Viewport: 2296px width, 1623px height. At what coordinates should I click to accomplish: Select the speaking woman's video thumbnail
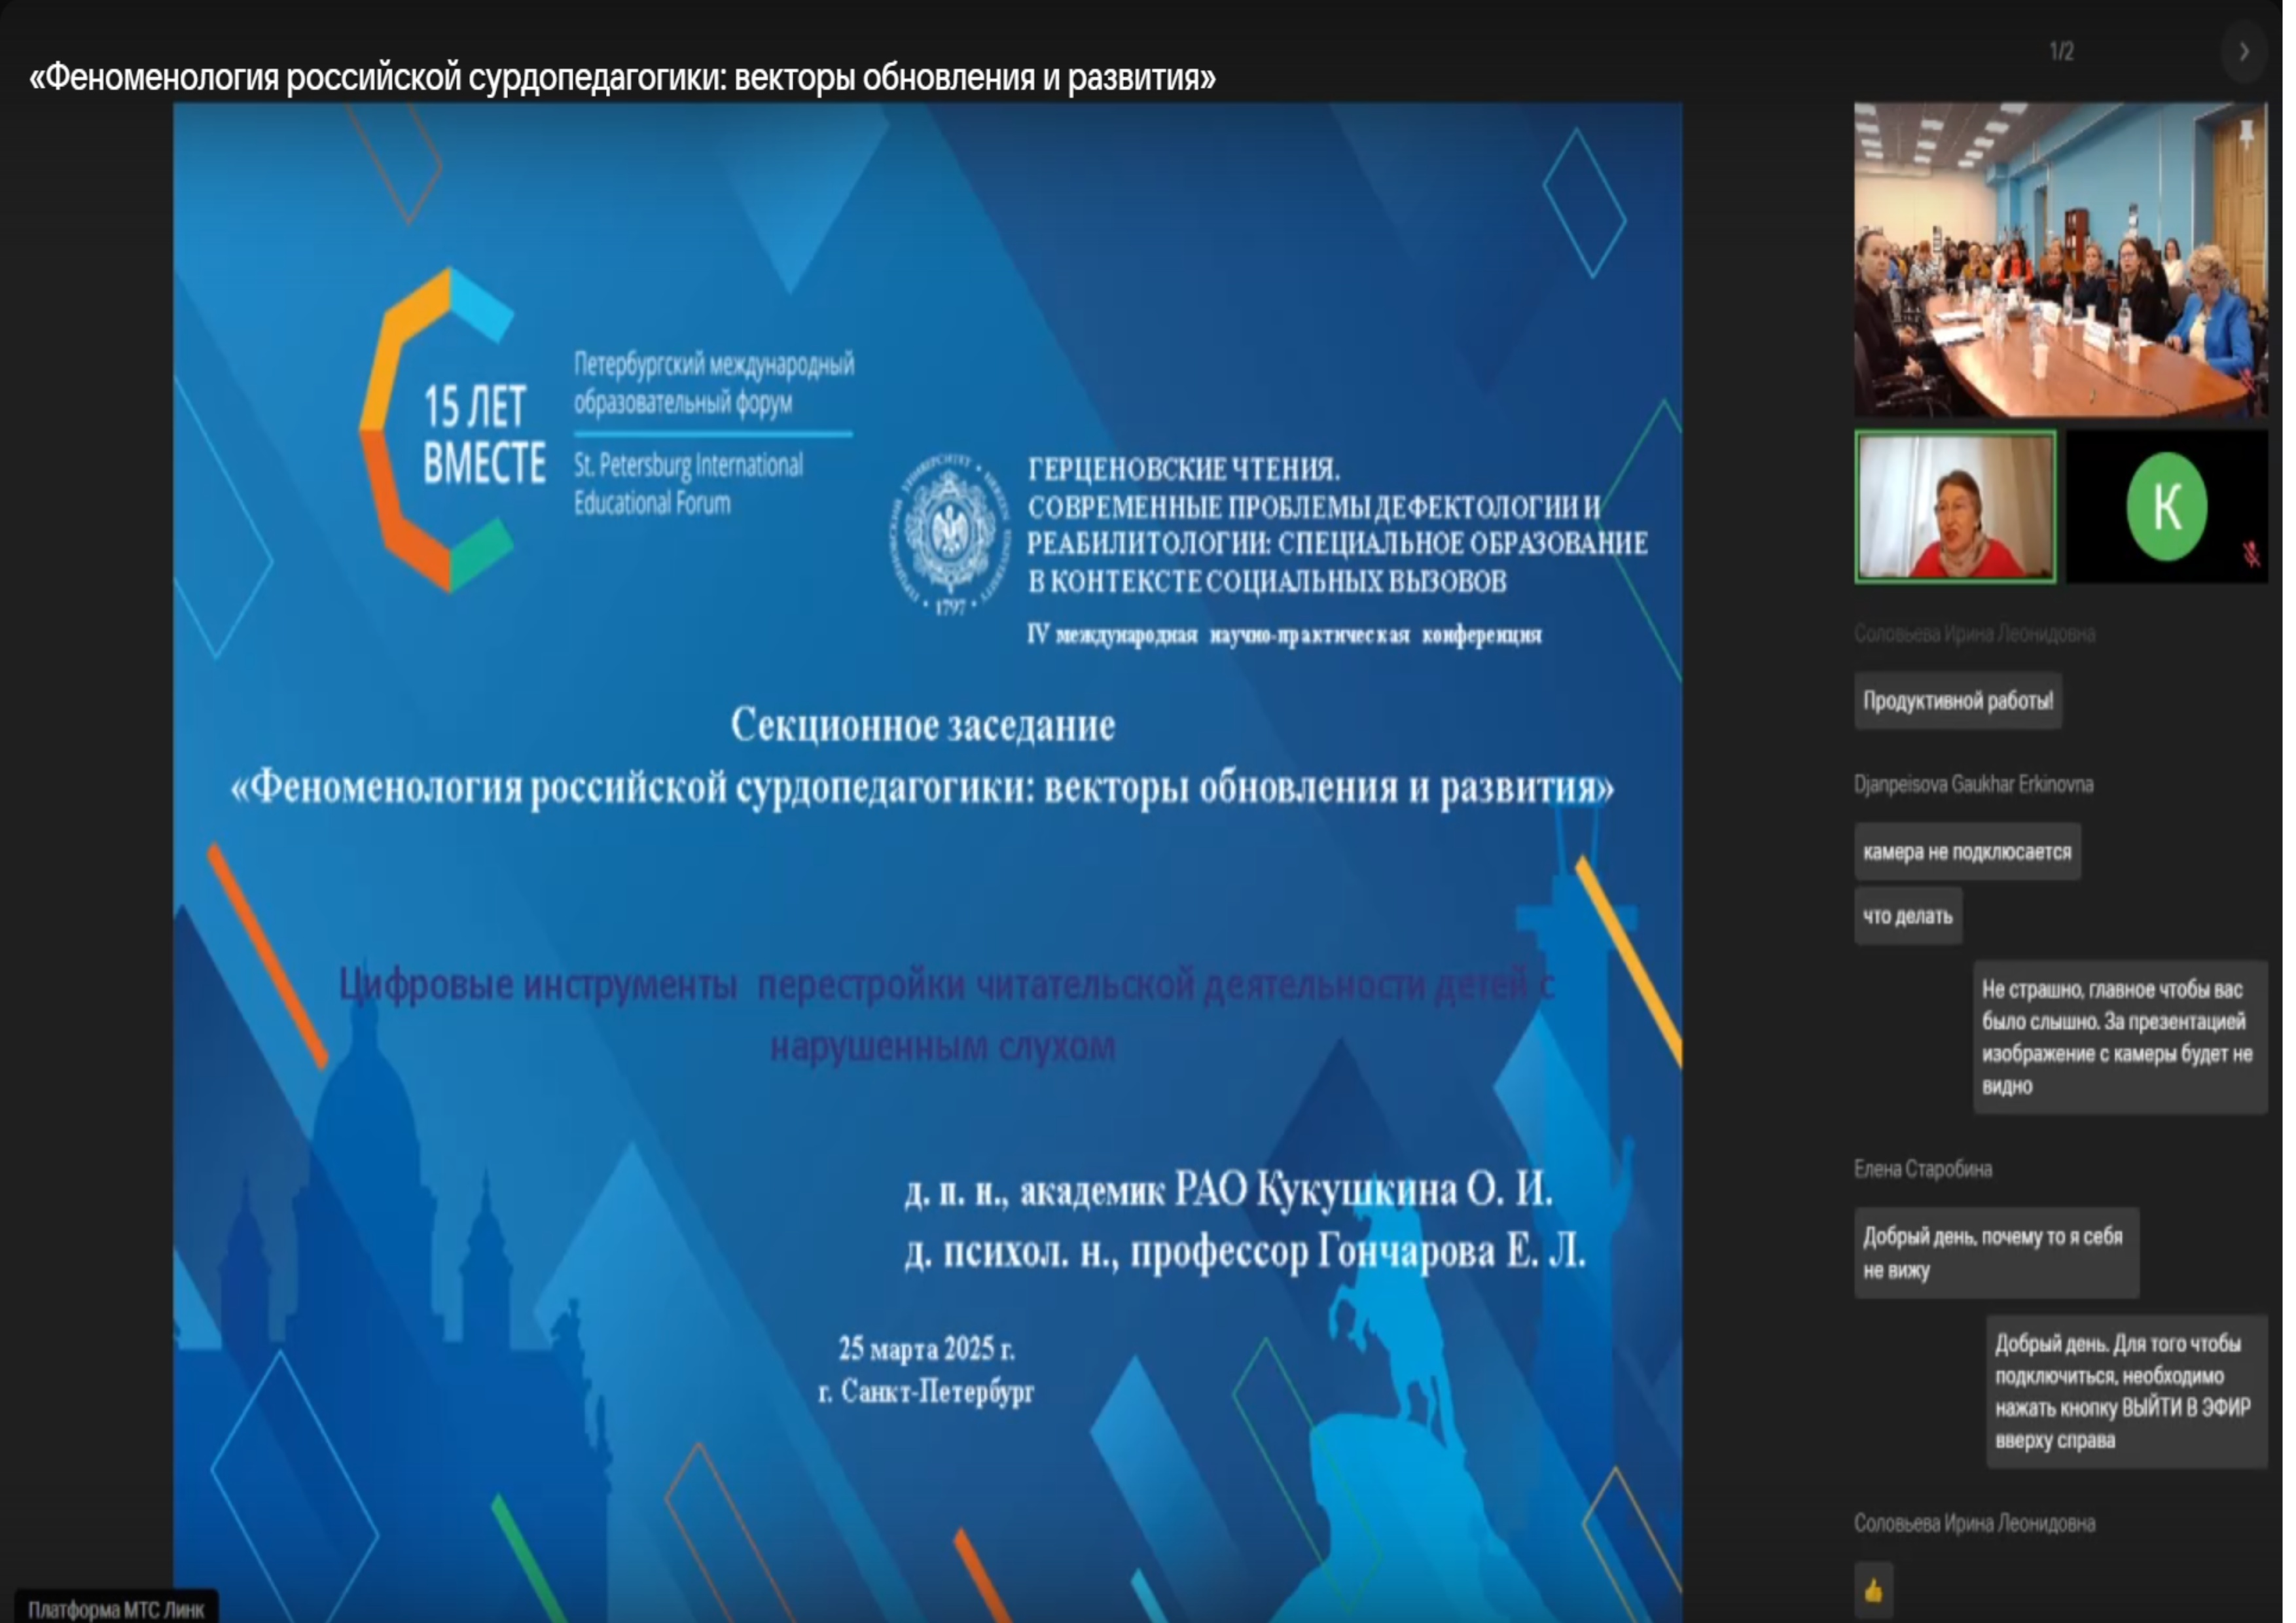(x=1955, y=507)
